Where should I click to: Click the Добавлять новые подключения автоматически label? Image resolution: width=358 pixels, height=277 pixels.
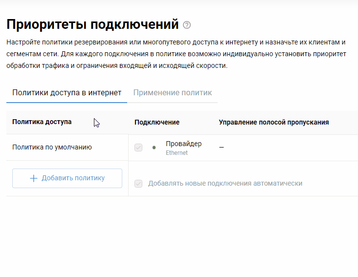(225, 184)
